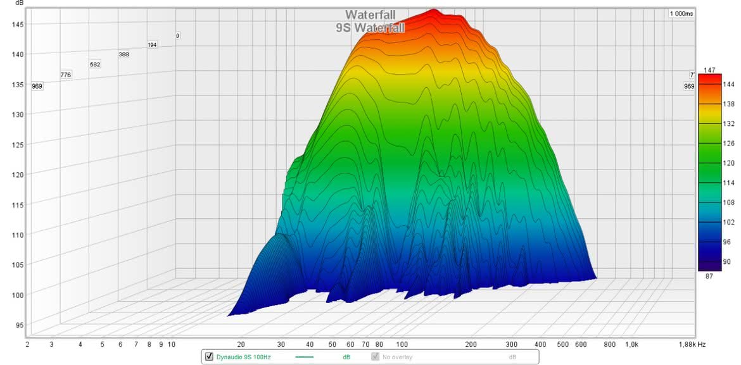
Task: Click the "1,88k Hz" frequency axis label
Action: point(693,345)
